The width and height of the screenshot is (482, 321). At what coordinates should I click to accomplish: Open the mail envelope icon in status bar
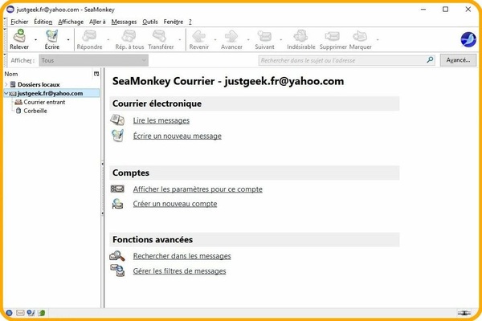coord(20,313)
